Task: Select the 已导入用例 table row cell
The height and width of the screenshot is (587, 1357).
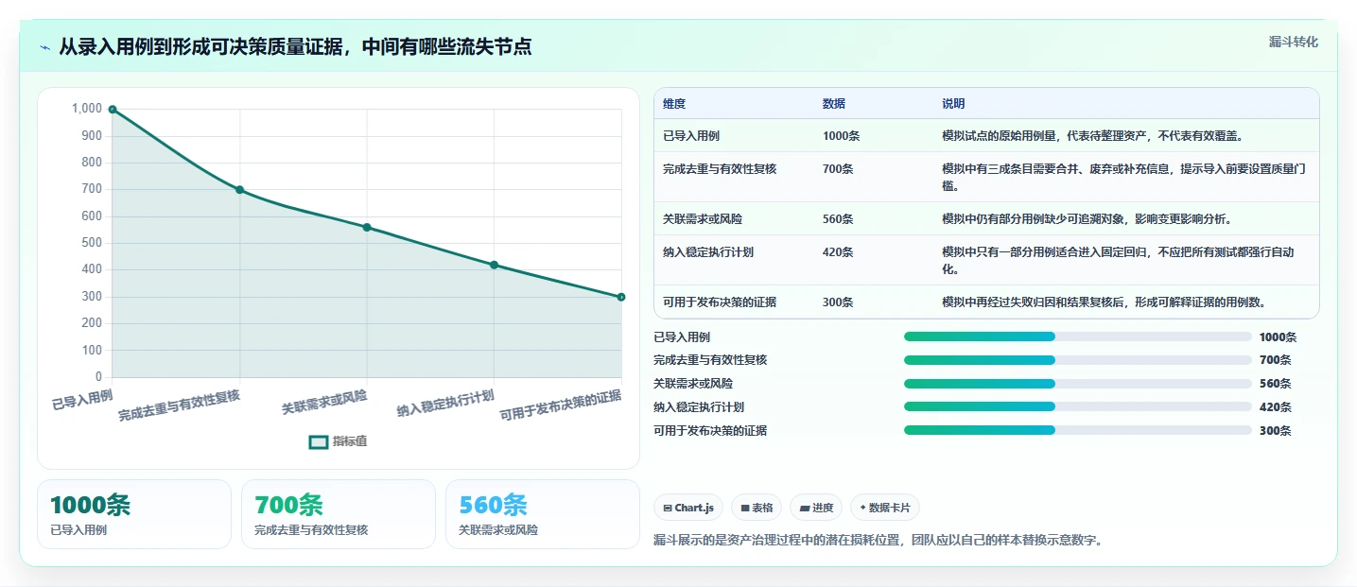Action: click(691, 135)
